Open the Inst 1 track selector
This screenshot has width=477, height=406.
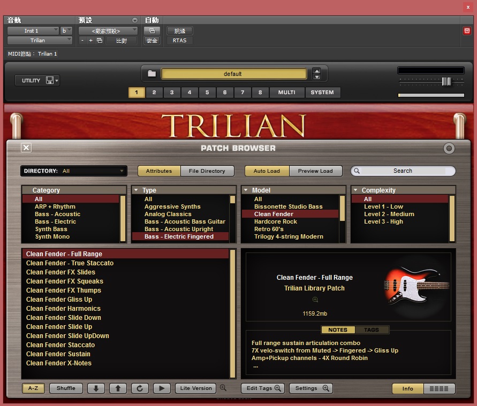point(33,30)
